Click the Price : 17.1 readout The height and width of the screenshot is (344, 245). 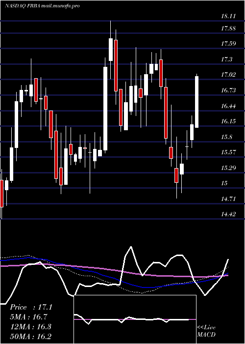(x=31, y=307)
